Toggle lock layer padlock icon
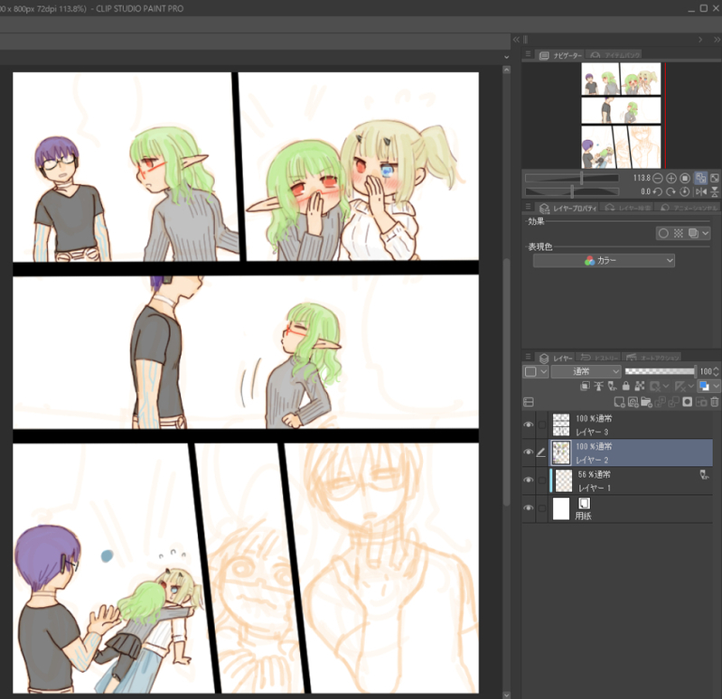 [x=626, y=387]
